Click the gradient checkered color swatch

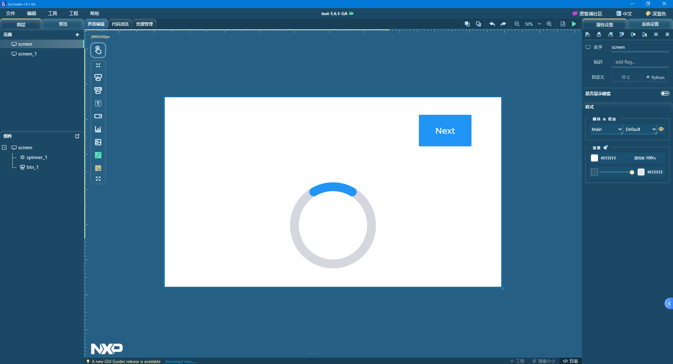[x=641, y=172]
